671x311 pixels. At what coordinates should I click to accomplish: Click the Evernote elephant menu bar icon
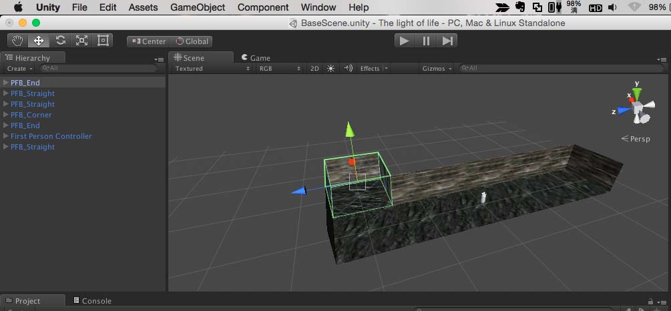coord(520,7)
